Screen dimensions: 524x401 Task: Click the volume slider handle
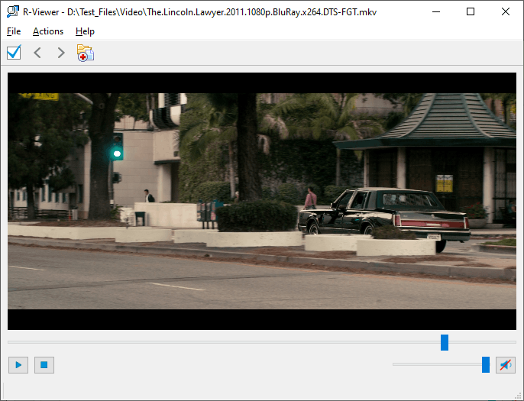[x=486, y=365]
